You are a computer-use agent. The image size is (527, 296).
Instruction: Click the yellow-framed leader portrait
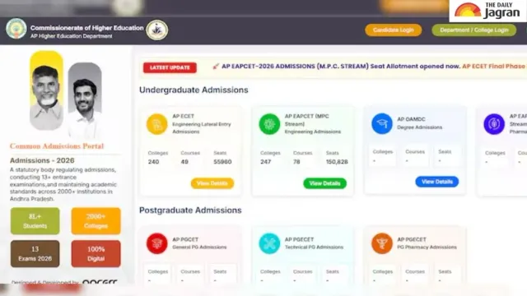pos(46,90)
